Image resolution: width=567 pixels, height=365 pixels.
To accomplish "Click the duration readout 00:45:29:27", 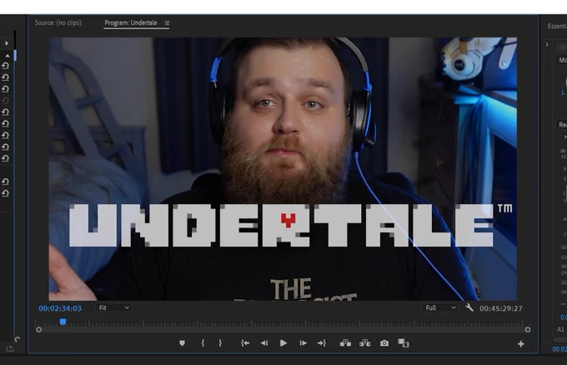I will (501, 308).
